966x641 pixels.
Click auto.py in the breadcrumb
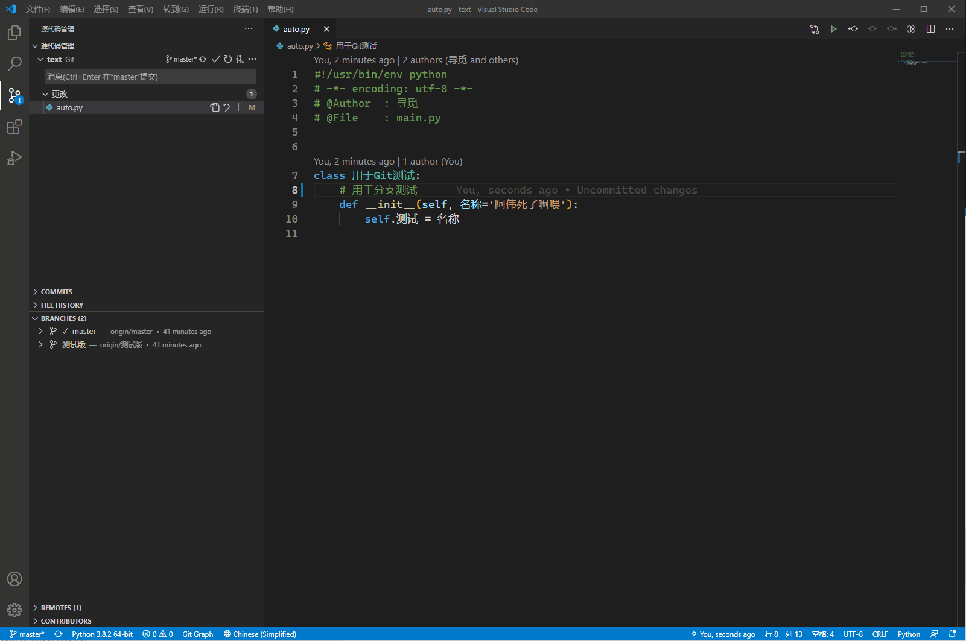pos(300,46)
